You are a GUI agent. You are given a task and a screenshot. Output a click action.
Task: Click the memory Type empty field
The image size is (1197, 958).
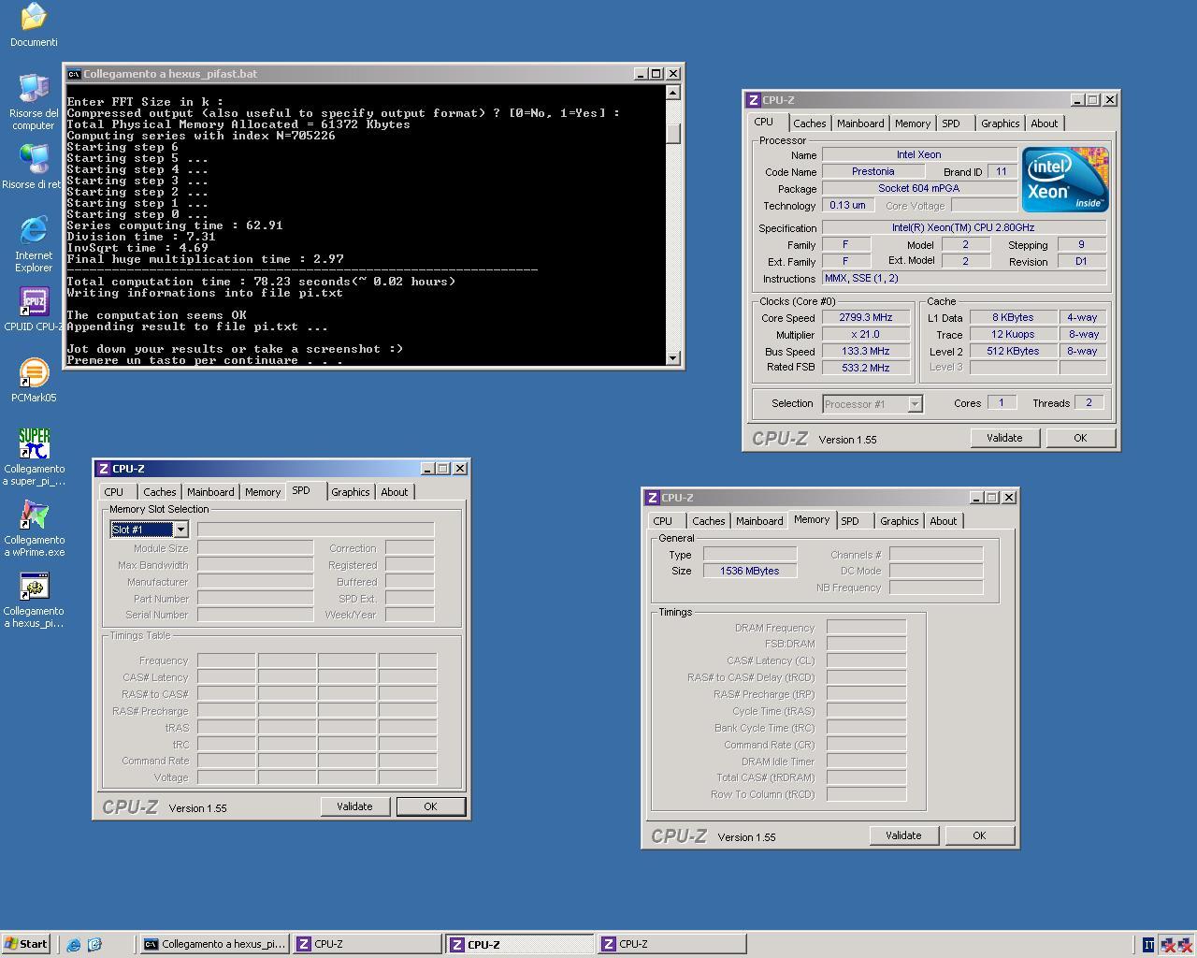click(x=750, y=554)
